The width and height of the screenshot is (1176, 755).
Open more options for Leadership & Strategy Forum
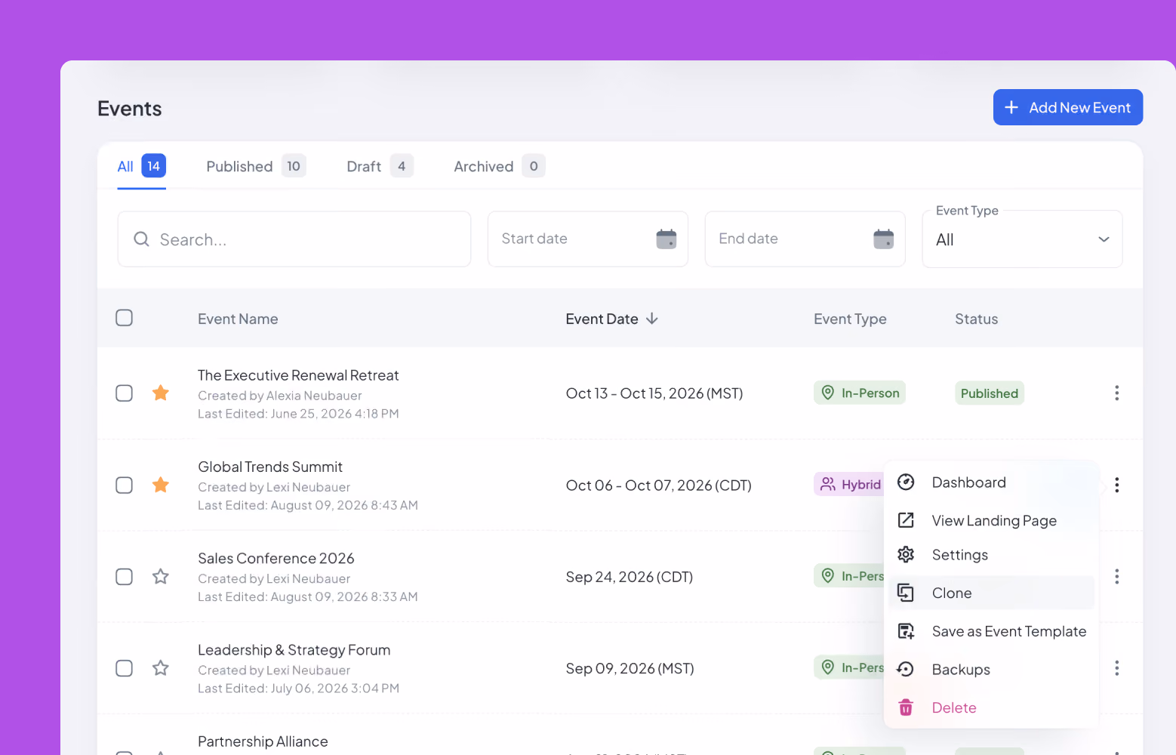(1117, 668)
